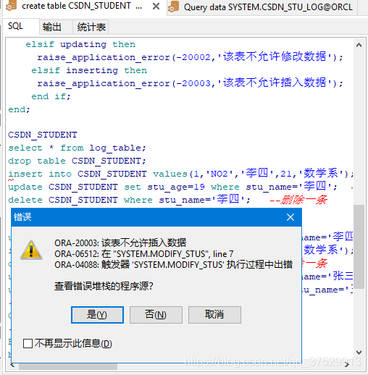Click the vertical scrollbar thumb
The image size is (368, 375).
pos(359,247)
